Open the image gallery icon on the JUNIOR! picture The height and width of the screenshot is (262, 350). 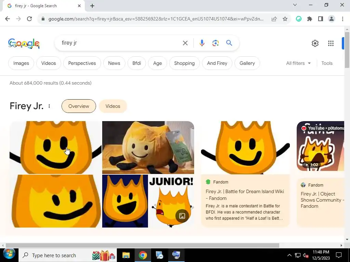coord(182,216)
